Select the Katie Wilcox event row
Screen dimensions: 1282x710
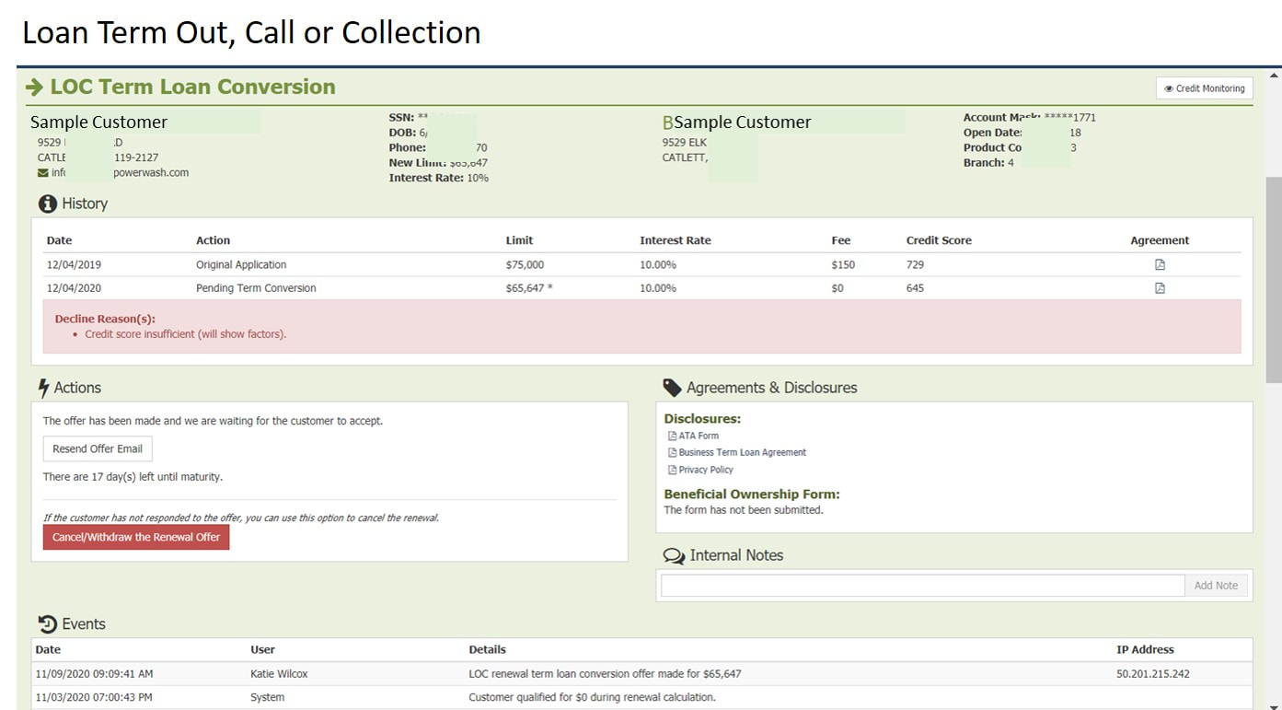click(x=641, y=674)
